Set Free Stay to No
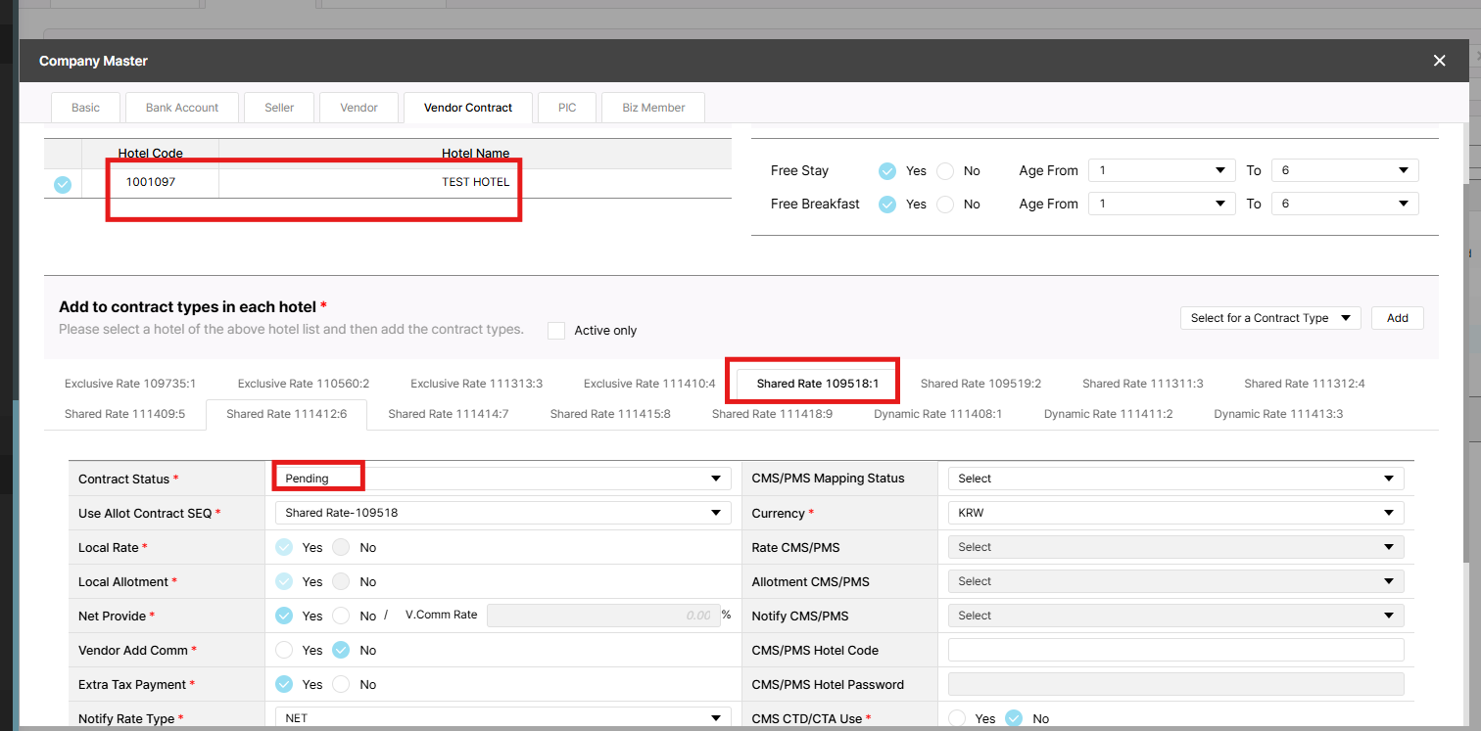 945,171
